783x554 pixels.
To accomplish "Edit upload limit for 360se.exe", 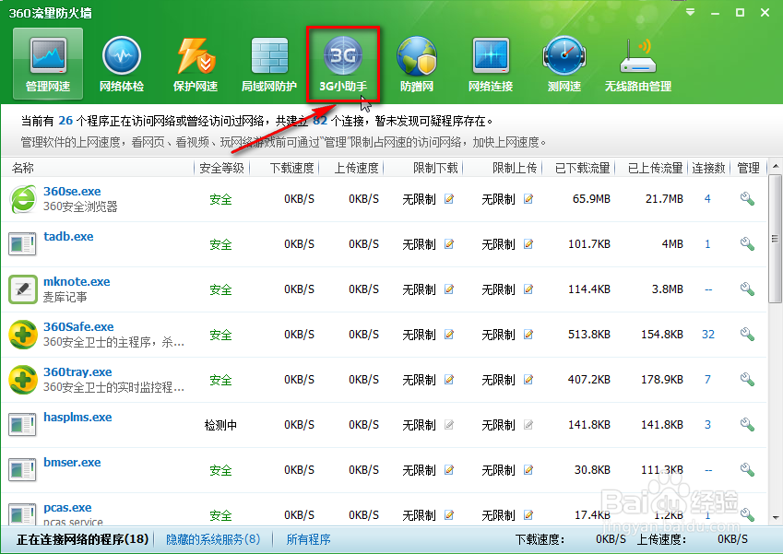I will pos(528,198).
